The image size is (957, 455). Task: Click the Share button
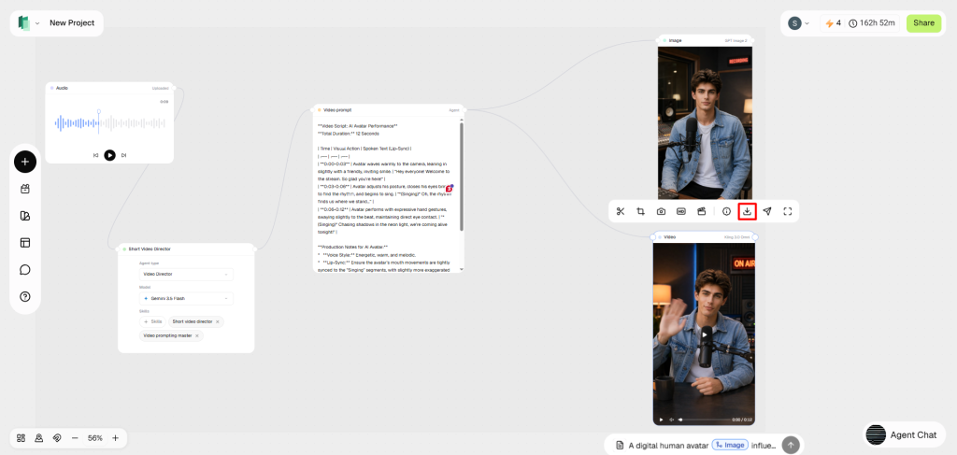coord(923,23)
